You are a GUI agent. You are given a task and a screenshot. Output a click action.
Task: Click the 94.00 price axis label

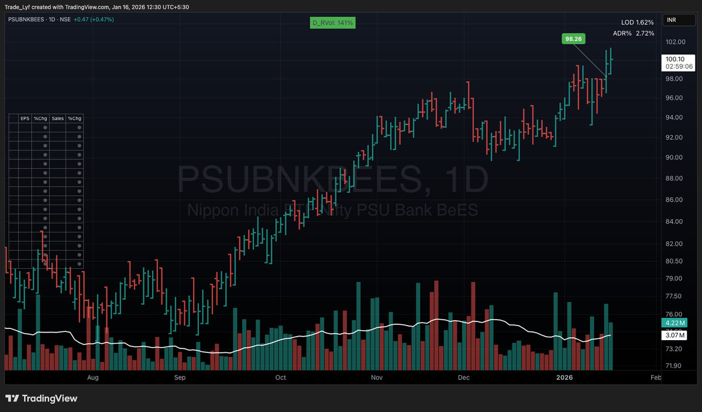pyautogui.click(x=675, y=117)
